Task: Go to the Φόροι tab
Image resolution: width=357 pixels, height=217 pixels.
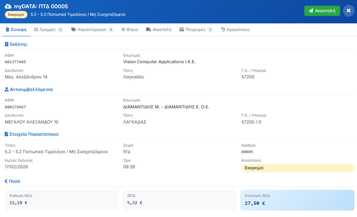Action: pyautogui.click(x=130, y=30)
